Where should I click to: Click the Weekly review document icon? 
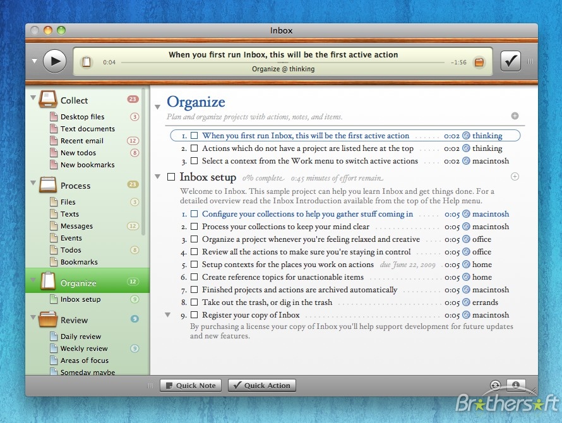coord(54,348)
